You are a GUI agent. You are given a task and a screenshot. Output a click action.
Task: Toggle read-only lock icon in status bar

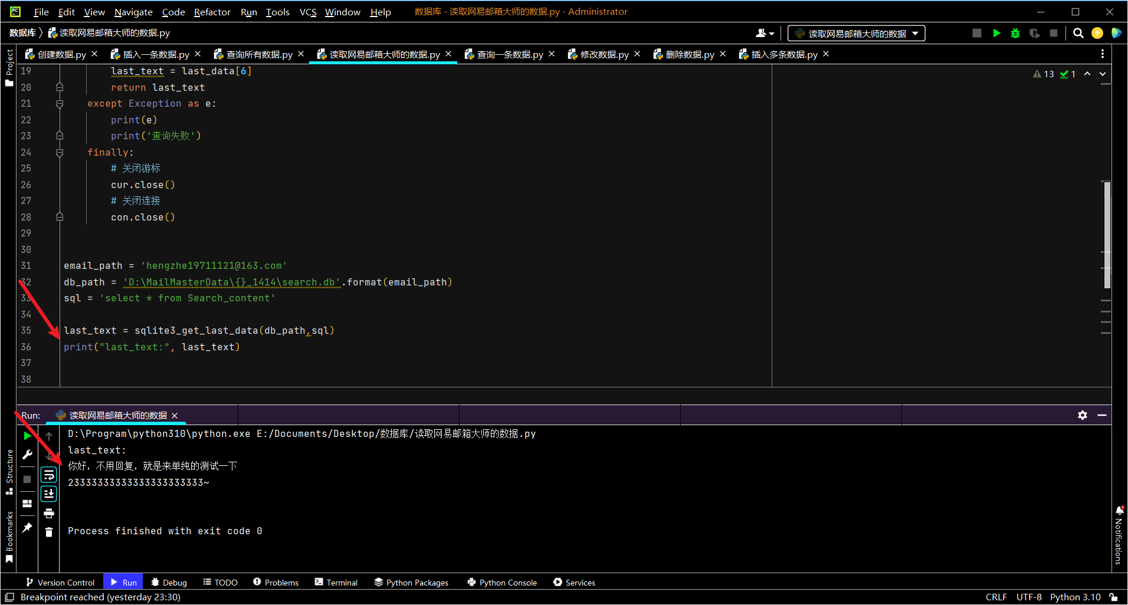point(1113,597)
